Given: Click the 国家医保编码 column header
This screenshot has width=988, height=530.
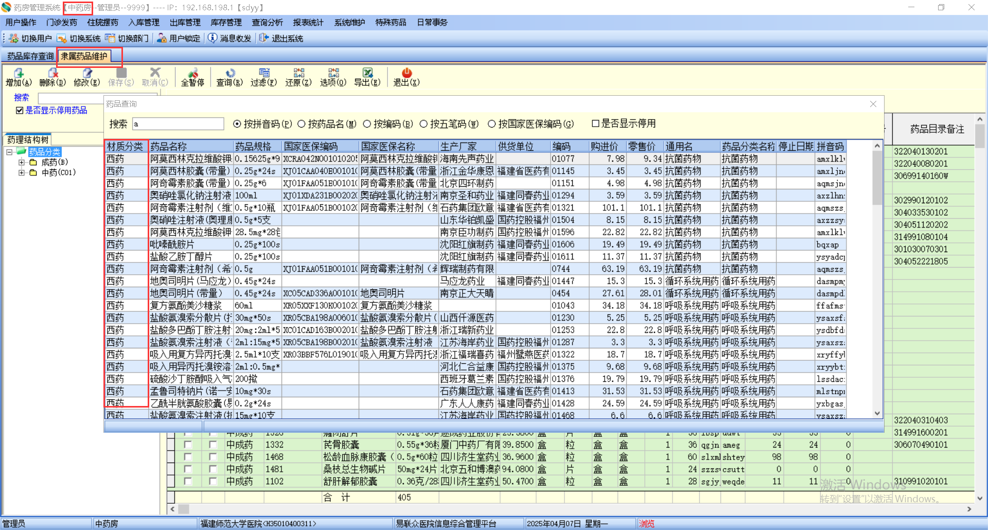Looking at the screenshot, I should [x=321, y=147].
